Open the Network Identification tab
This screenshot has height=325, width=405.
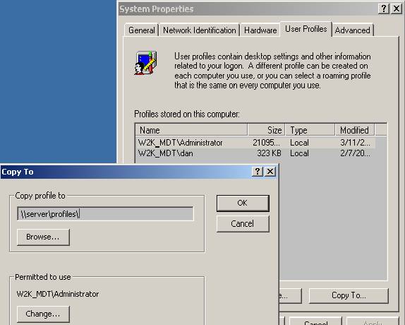point(200,30)
